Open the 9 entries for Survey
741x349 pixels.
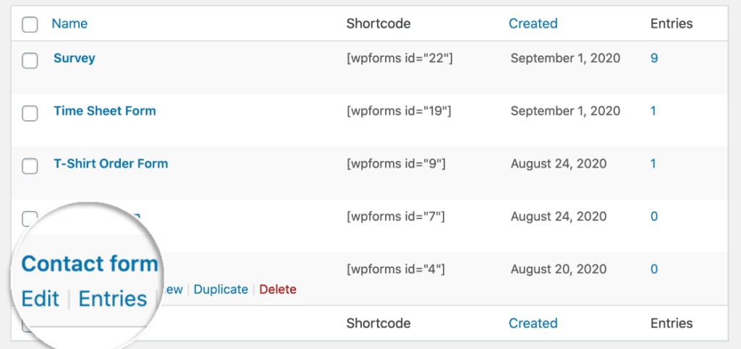click(654, 59)
